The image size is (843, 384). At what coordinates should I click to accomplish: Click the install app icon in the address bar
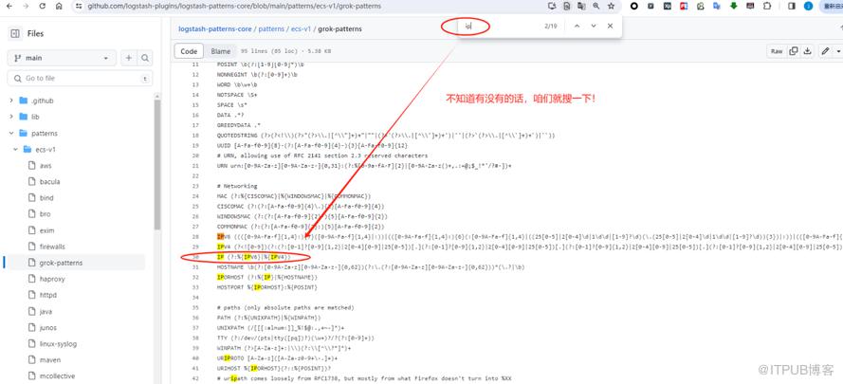552,6
